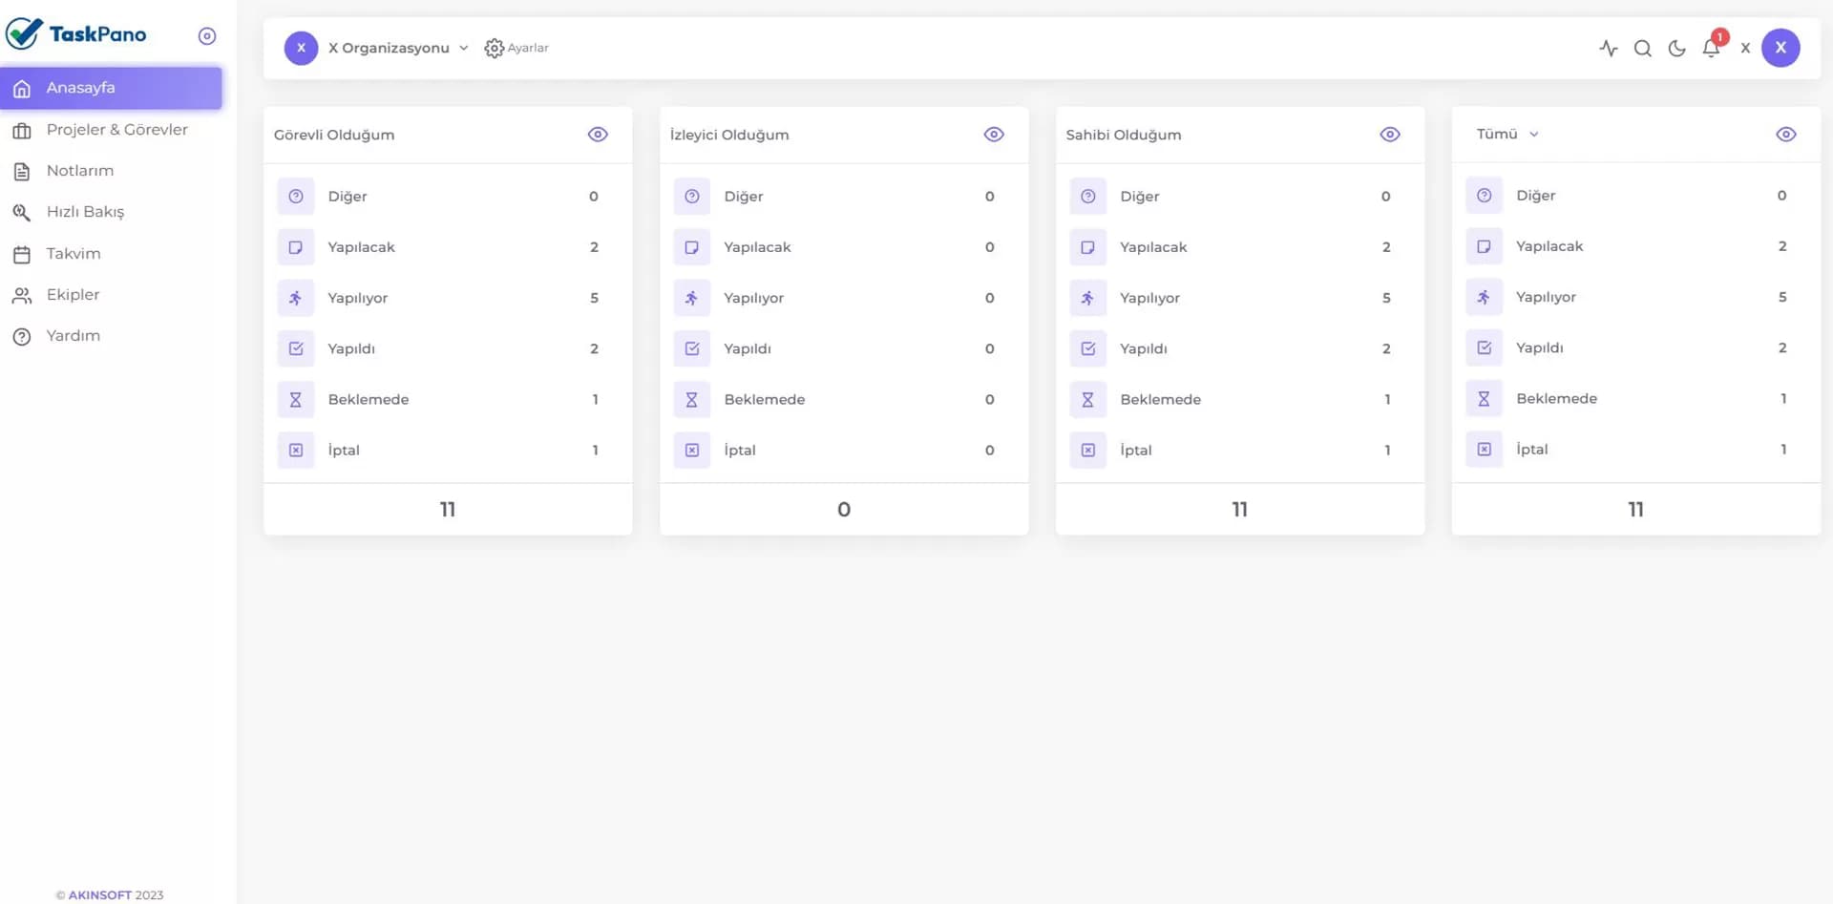Viewport: 1833px width, 904px height.
Task: Click Yapılıyor icon in Sahibi Olduğum
Action: click(x=1088, y=298)
